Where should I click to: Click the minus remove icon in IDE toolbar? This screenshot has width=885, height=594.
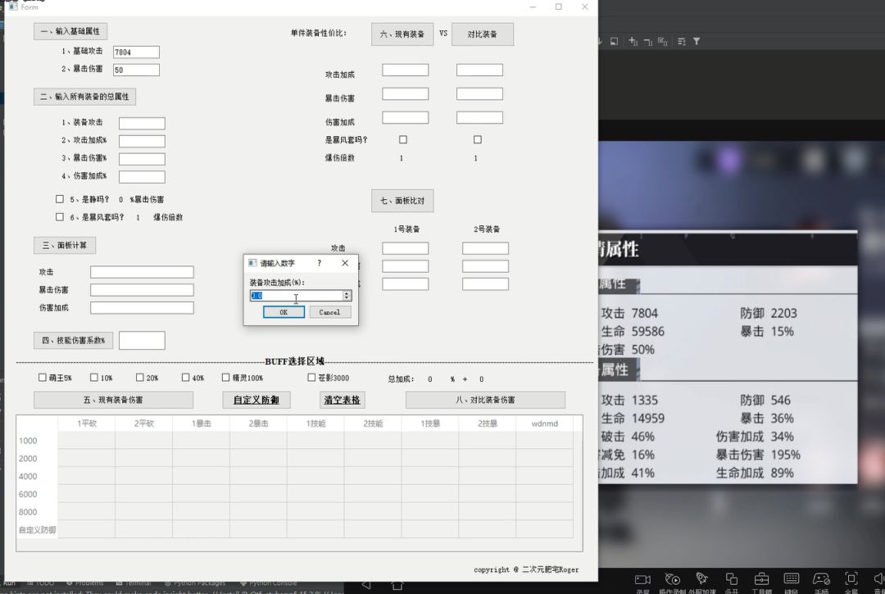click(648, 42)
